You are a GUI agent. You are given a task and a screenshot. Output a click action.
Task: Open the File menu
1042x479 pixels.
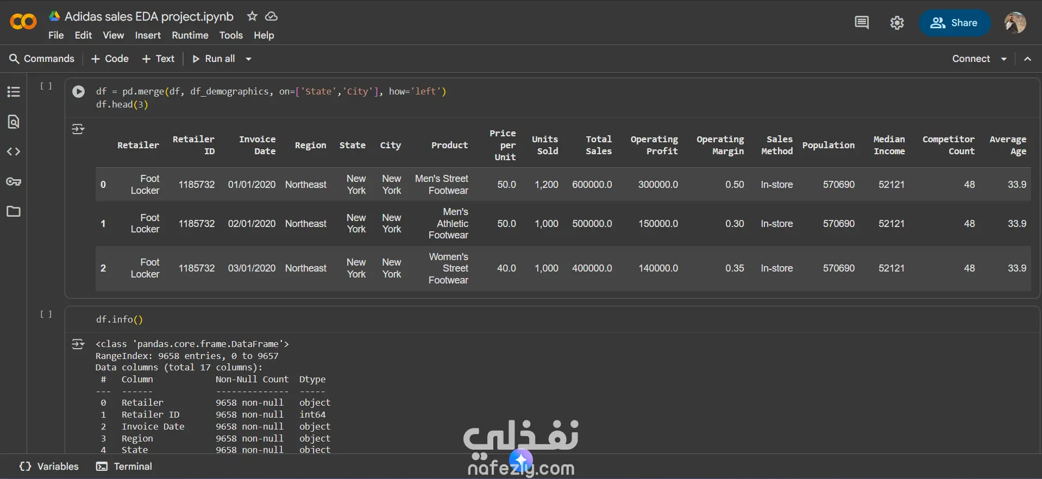[56, 35]
